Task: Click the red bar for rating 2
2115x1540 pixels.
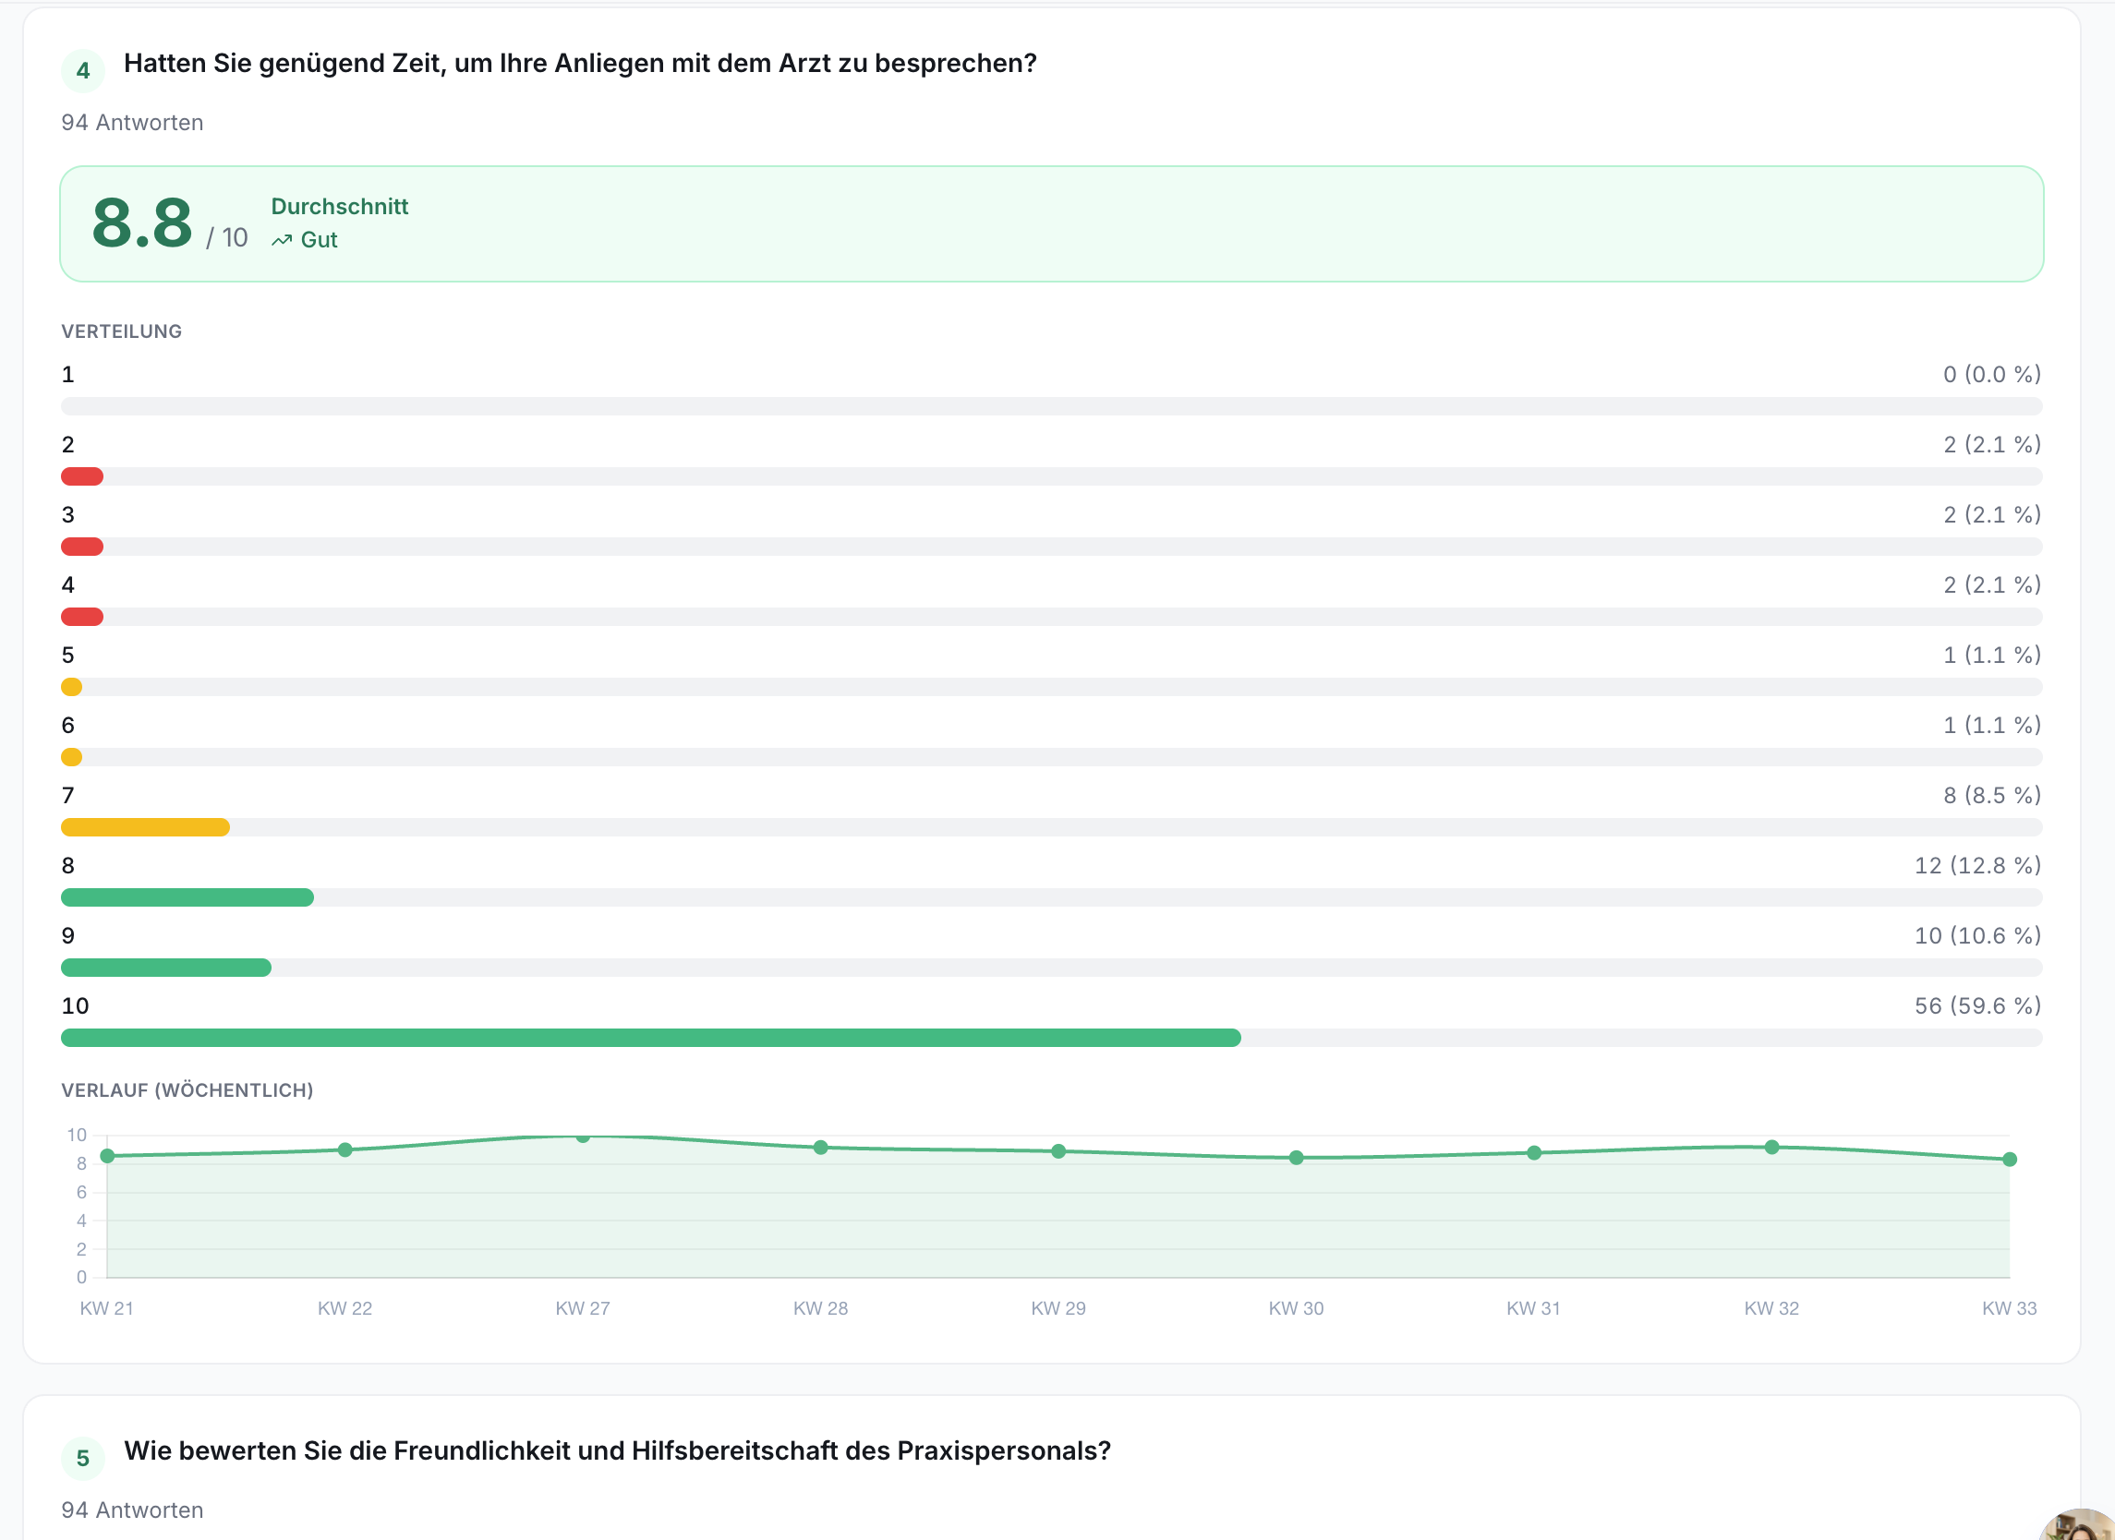Action: [82, 476]
